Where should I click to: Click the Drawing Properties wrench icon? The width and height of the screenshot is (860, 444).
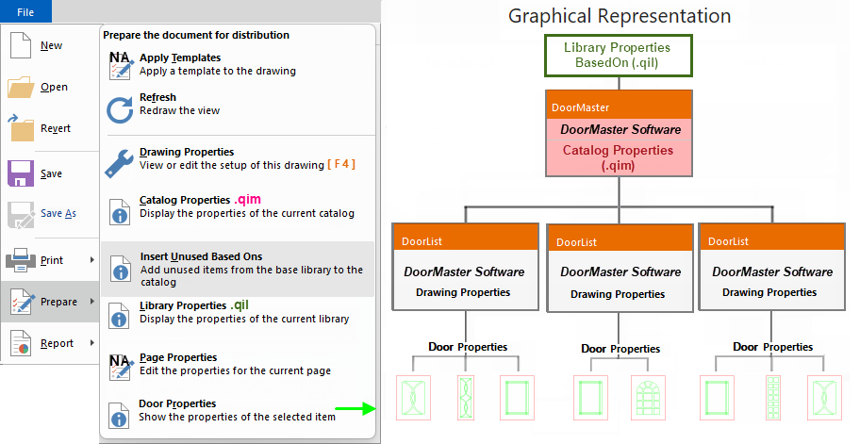tap(119, 163)
